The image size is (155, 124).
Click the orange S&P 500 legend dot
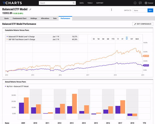7,39
